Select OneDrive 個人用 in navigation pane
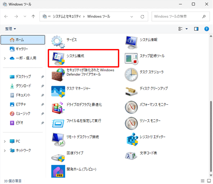Image resolution: width=213 pixels, height=184 pixels. (23, 58)
